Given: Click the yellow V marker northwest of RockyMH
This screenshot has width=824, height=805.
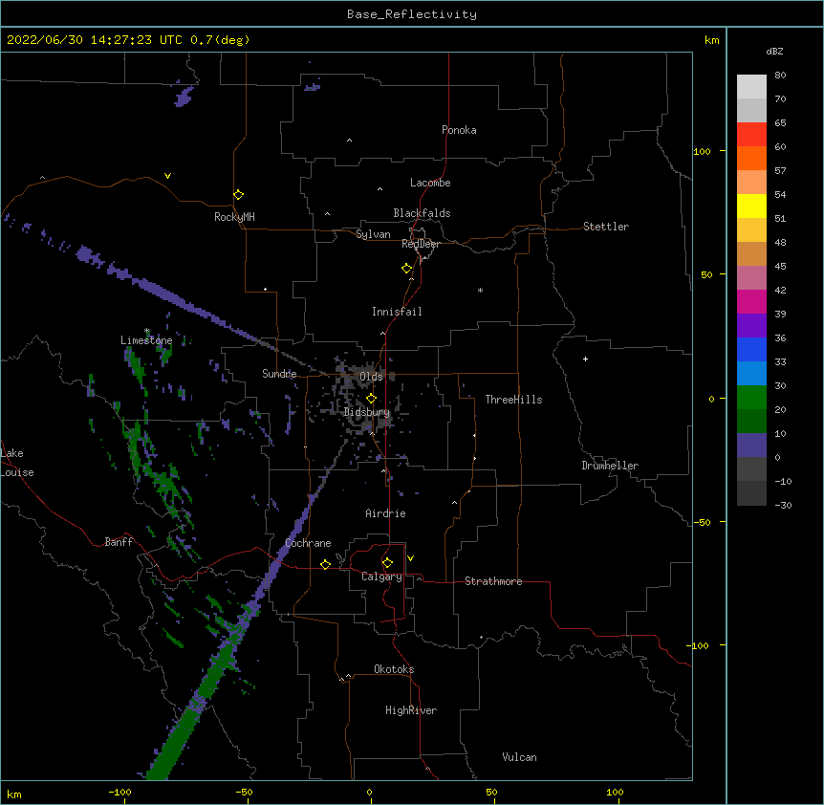Looking at the screenshot, I should (x=167, y=176).
